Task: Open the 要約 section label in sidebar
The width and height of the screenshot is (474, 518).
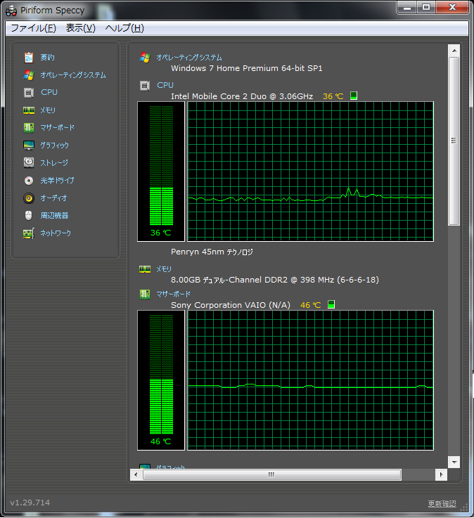Action: coord(47,58)
